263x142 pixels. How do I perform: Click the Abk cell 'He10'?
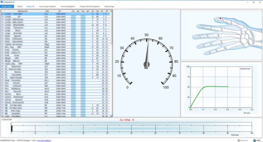(x=47, y=89)
